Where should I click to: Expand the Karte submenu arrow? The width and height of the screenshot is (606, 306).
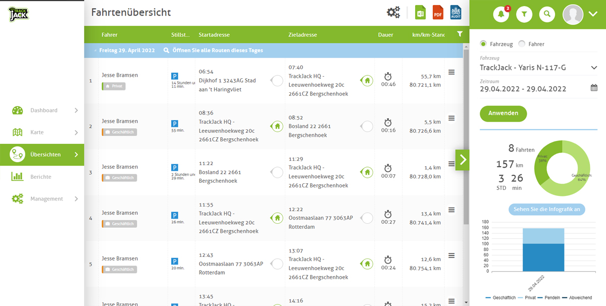[76, 132]
